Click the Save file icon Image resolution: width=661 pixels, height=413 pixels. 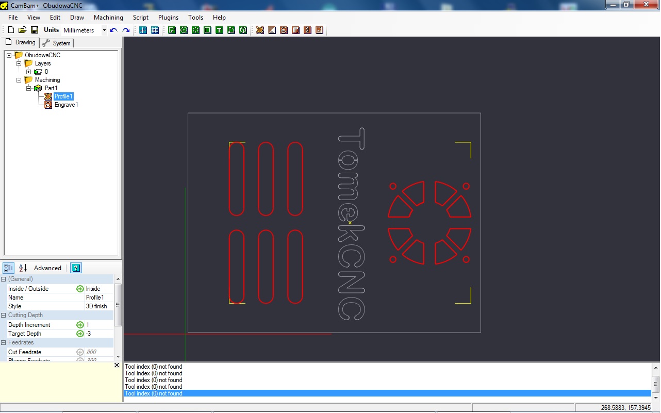pos(35,30)
